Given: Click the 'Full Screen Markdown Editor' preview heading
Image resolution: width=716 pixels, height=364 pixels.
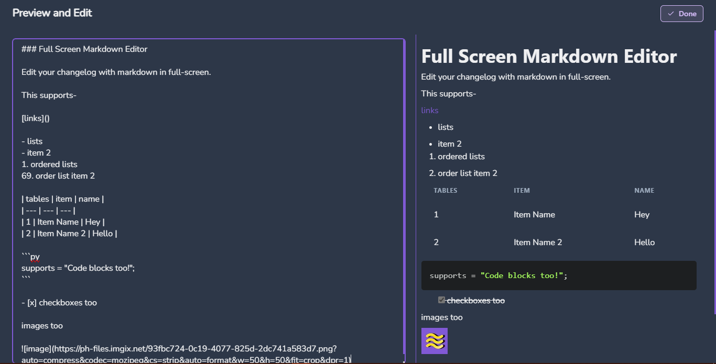Looking at the screenshot, I should (549, 56).
